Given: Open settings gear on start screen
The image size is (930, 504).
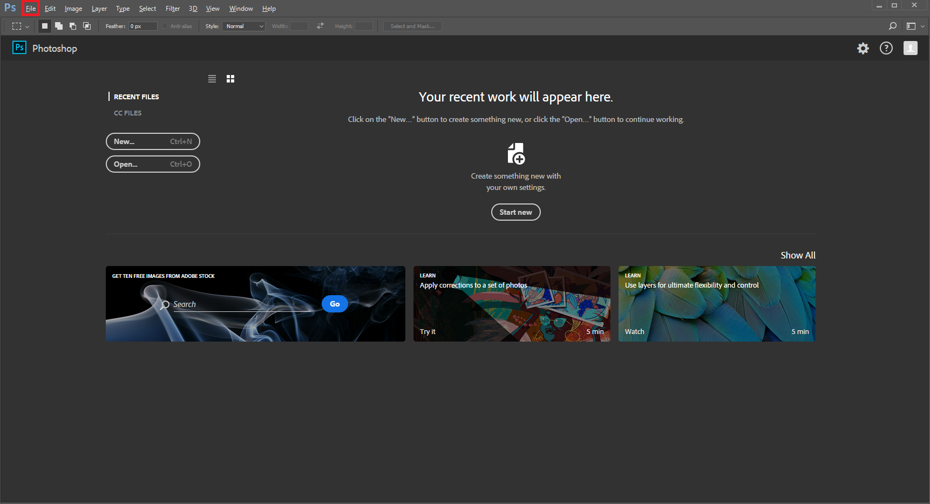Looking at the screenshot, I should click(x=863, y=49).
